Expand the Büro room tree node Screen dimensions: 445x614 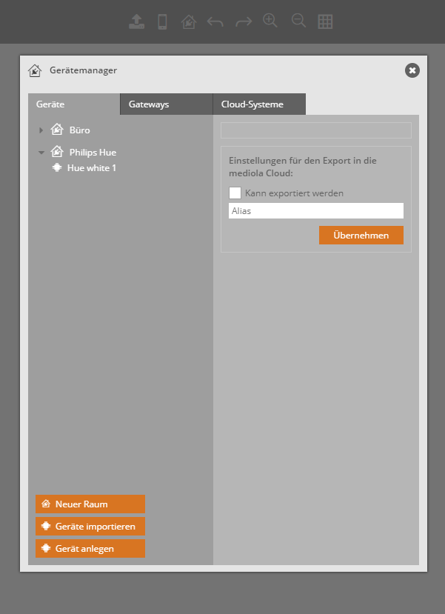pos(41,130)
